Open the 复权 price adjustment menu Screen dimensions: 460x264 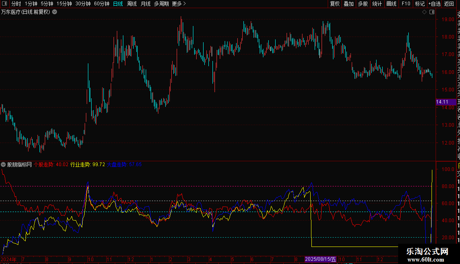[x=335, y=4]
